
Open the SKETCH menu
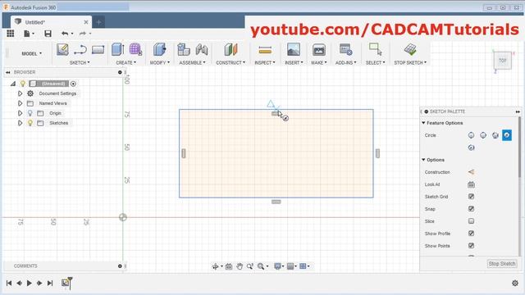pyautogui.click(x=80, y=62)
